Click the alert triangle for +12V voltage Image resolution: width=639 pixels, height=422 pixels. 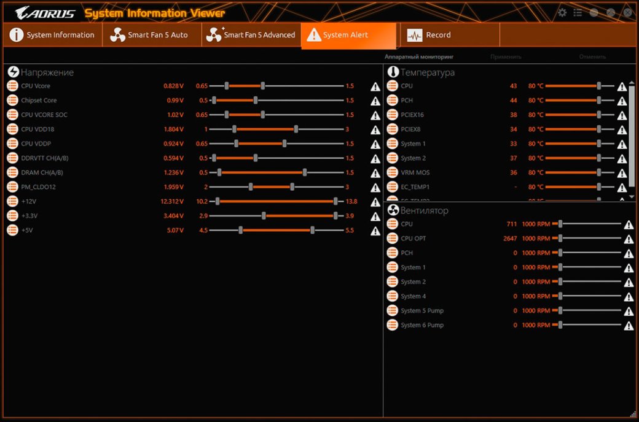(x=375, y=202)
